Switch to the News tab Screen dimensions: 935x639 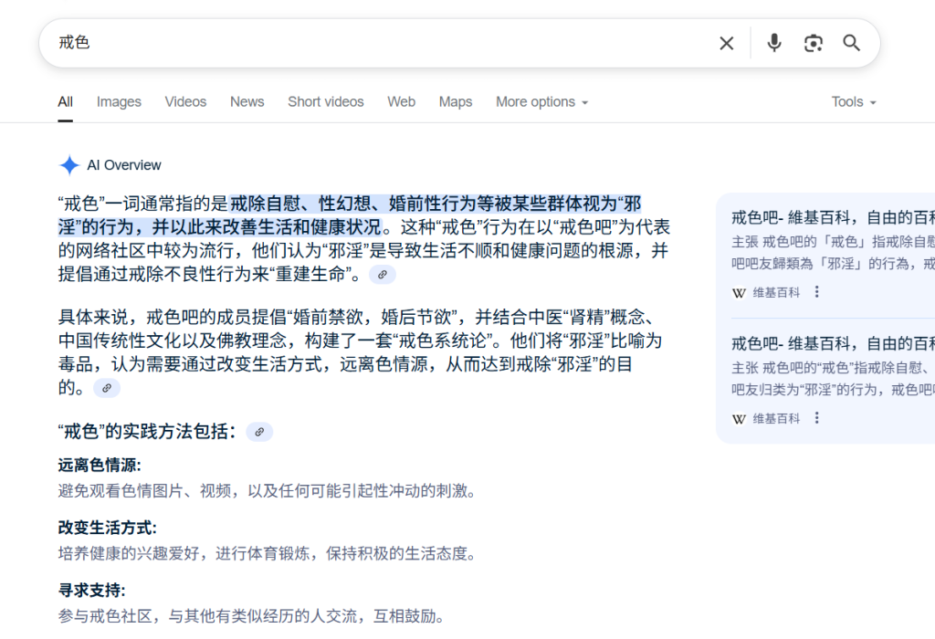(x=247, y=102)
